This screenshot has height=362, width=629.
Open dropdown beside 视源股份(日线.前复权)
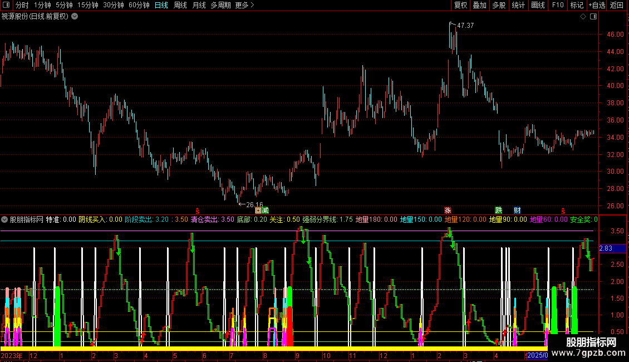click(75, 17)
